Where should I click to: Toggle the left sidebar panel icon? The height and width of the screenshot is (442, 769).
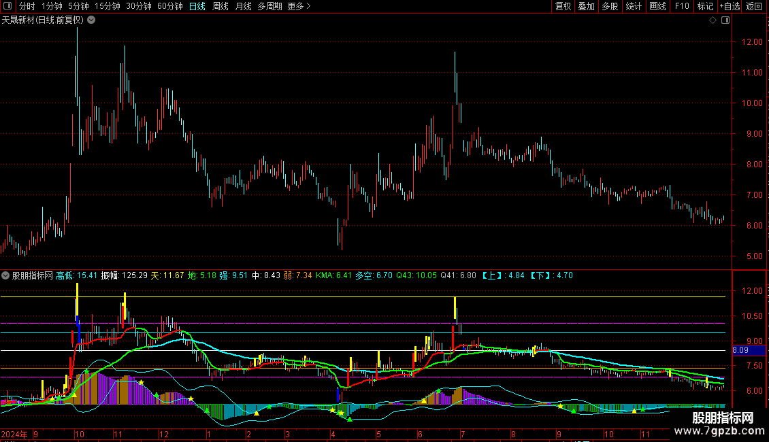(x=7, y=6)
